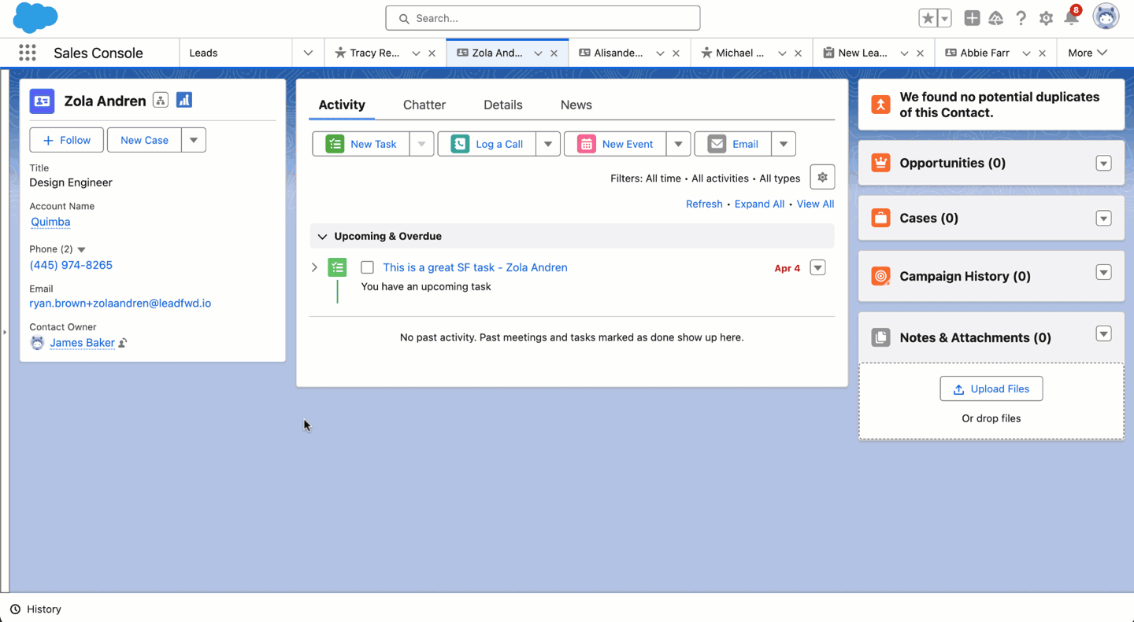The width and height of the screenshot is (1134, 622).
Task: Open the Cases (0) actions dropdown
Action: pyautogui.click(x=1103, y=219)
